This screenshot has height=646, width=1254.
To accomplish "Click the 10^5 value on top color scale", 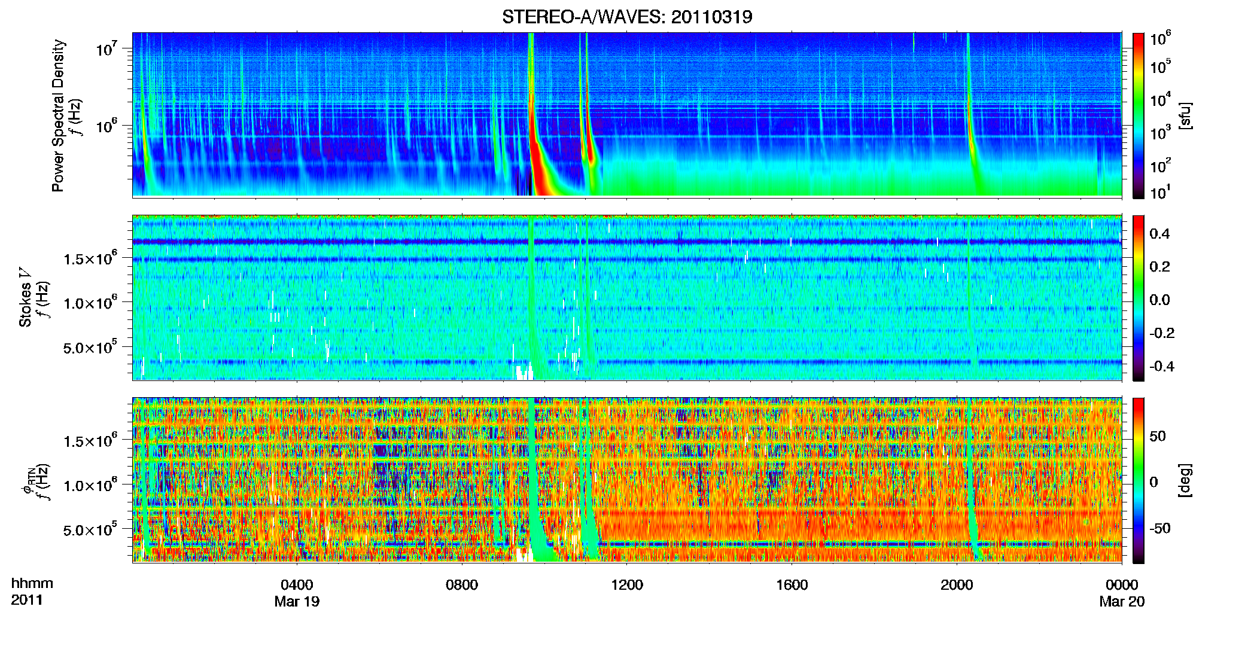I will 1161,67.
